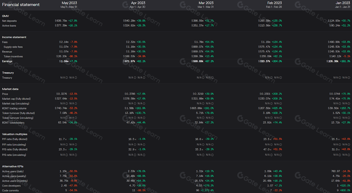The image size is (352, 193).
Task: Select the Jan 2023 column header
Action: [343, 5]
